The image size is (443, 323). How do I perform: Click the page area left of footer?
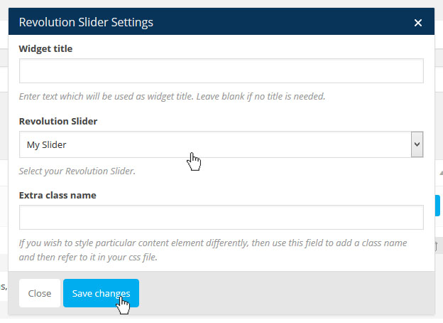click(4, 287)
